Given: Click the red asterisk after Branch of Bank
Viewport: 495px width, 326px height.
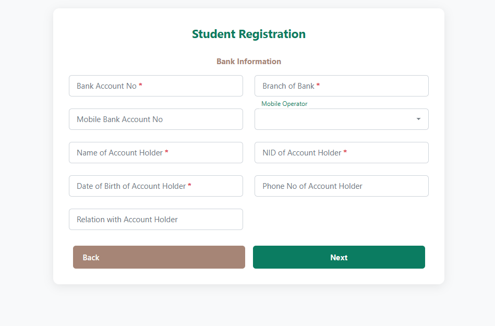Looking at the screenshot, I should (x=318, y=86).
